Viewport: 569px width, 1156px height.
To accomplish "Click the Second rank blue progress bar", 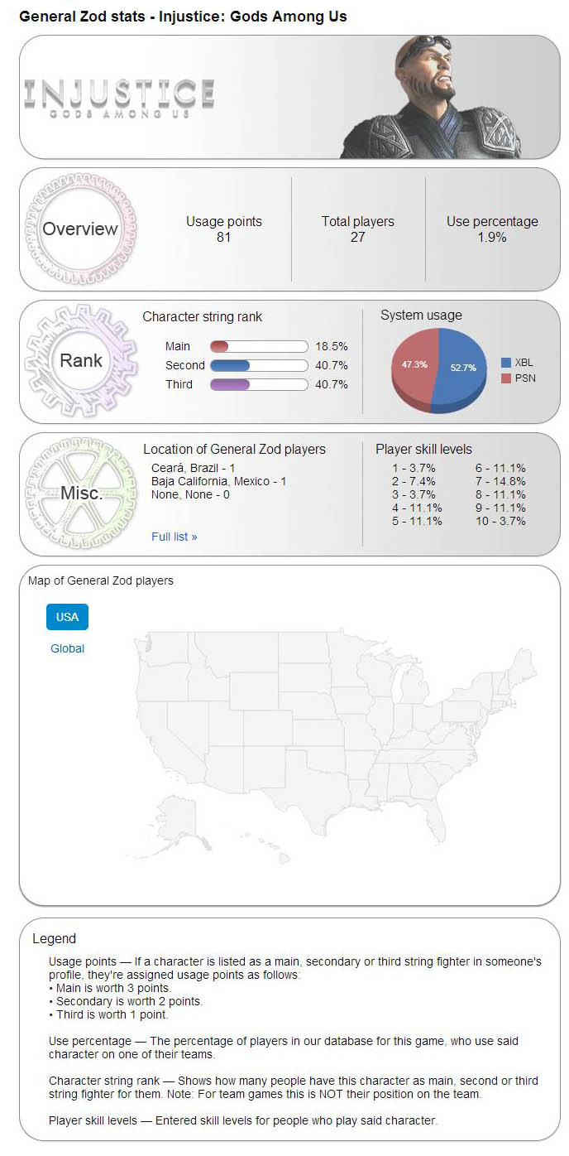I will pos(230,365).
